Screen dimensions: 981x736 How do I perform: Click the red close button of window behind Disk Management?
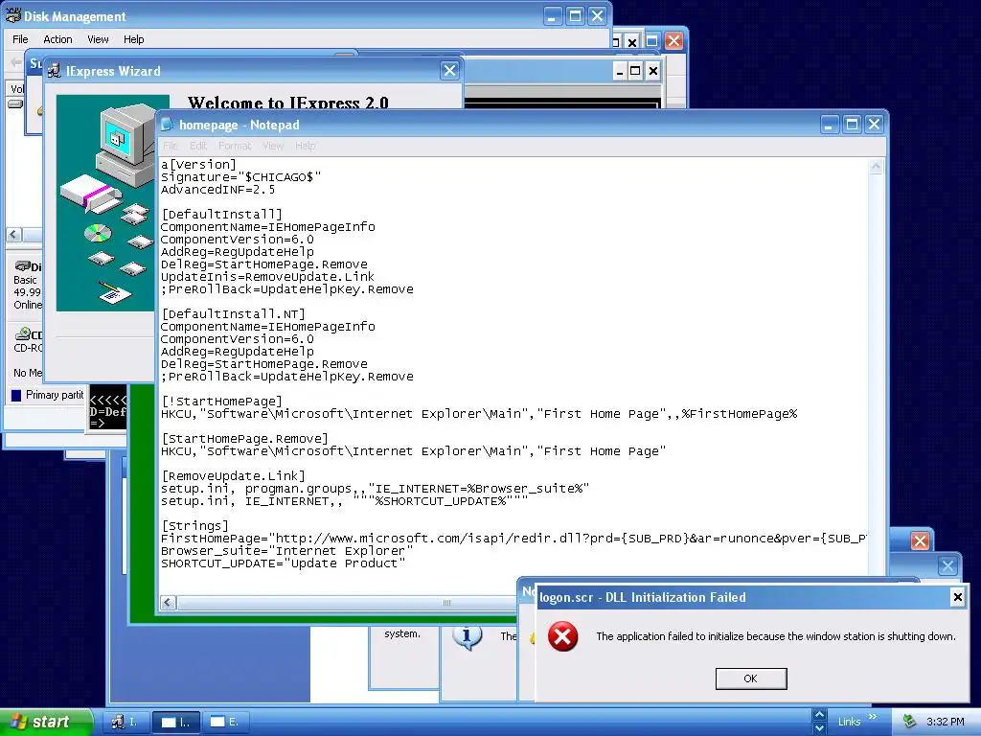click(673, 40)
